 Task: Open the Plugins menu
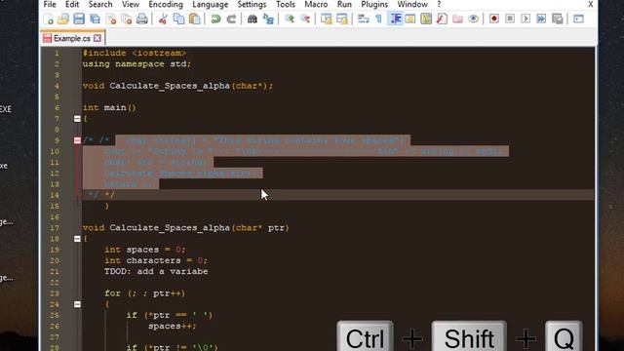[374, 4]
